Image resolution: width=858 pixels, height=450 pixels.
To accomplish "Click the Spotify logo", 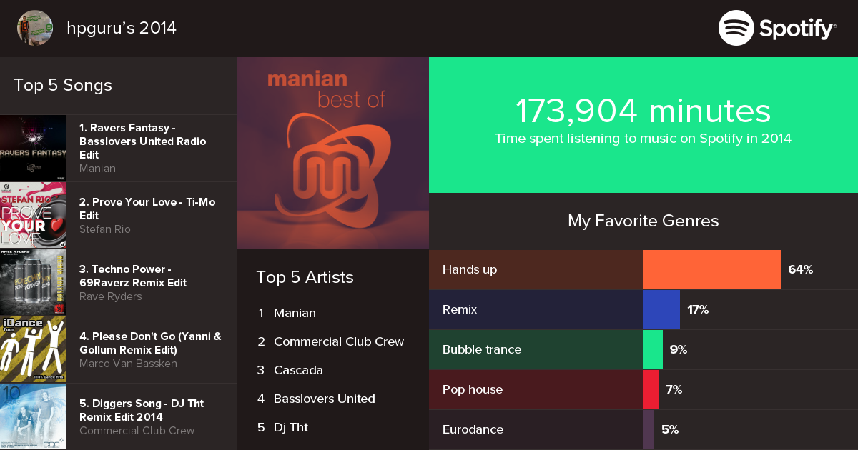I will pyautogui.click(x=777, y=29).
